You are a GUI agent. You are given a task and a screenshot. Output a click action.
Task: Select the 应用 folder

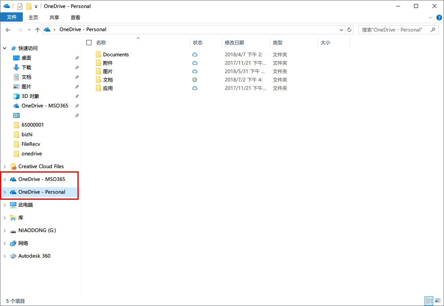(107, 88)
